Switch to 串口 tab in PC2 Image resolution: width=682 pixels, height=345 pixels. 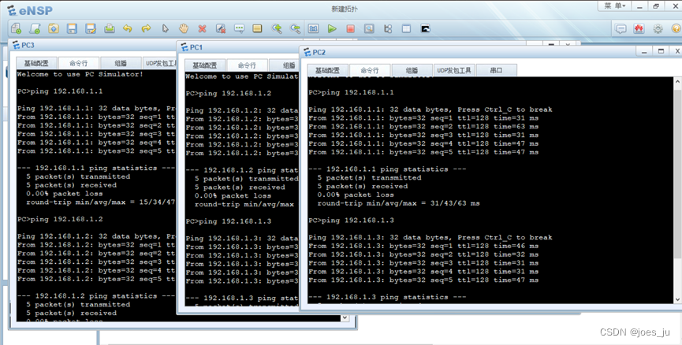[496, 70]
